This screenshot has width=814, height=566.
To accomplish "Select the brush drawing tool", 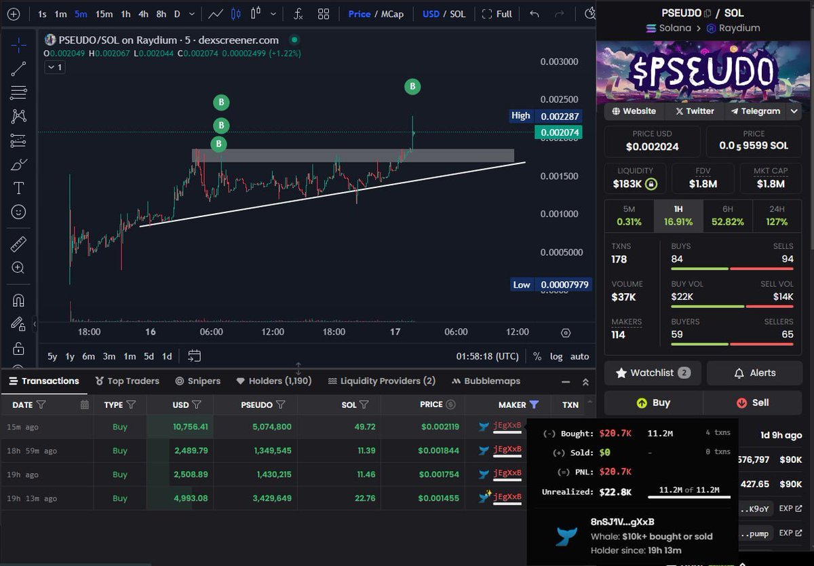I will tap(18, 164).
